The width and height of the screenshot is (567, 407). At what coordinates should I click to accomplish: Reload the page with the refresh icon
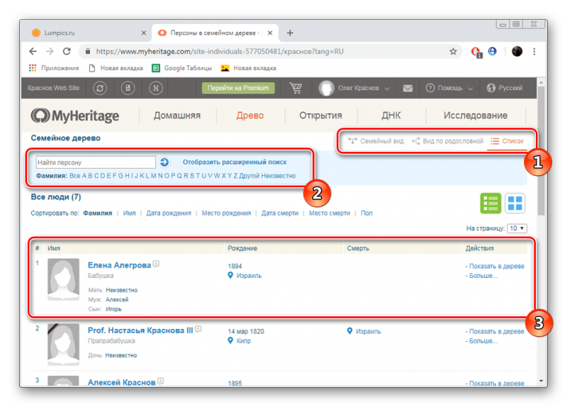tap(67, 51)
